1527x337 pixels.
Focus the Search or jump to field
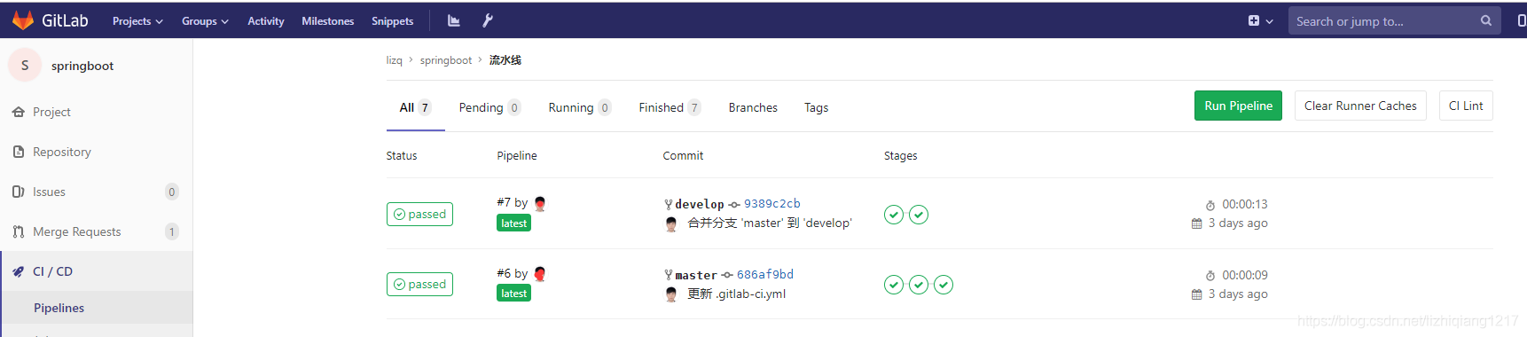(1383, 20)
